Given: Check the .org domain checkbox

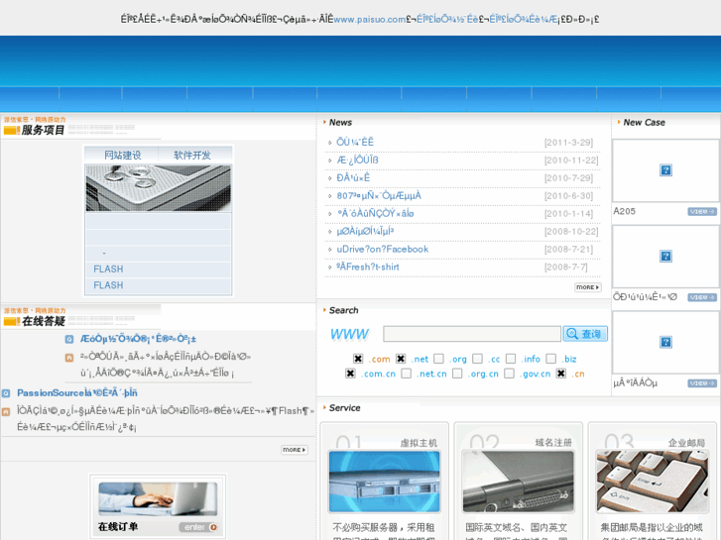Looking at the screenshot, I should pyautogui.click(x=438, y=359).
